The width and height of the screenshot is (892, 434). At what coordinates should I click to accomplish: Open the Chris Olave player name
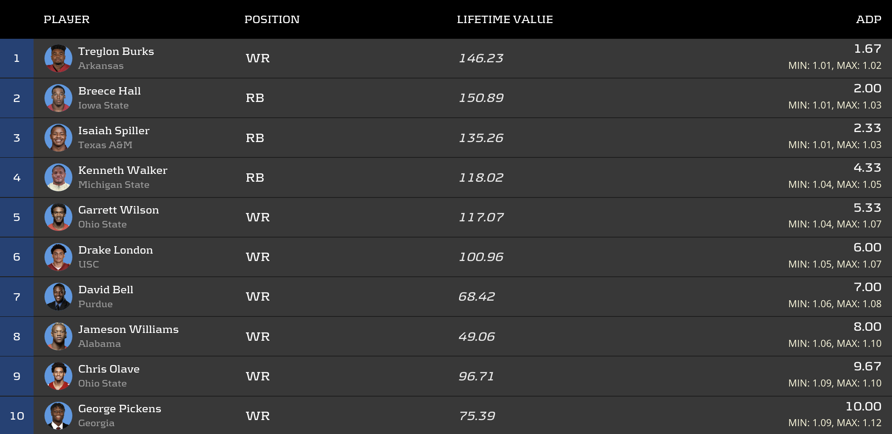tap(109, 369)
